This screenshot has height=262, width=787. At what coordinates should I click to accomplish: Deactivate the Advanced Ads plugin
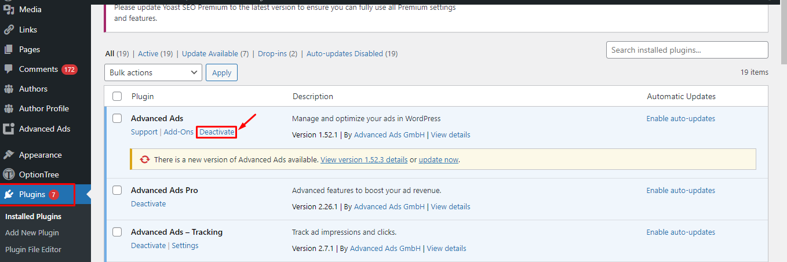point(217,132)
